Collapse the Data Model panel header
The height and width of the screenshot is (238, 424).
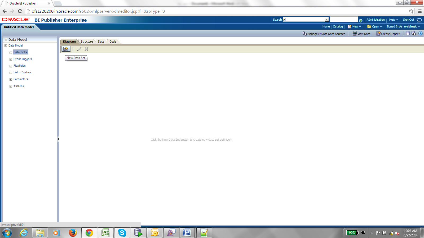point(6,39)
